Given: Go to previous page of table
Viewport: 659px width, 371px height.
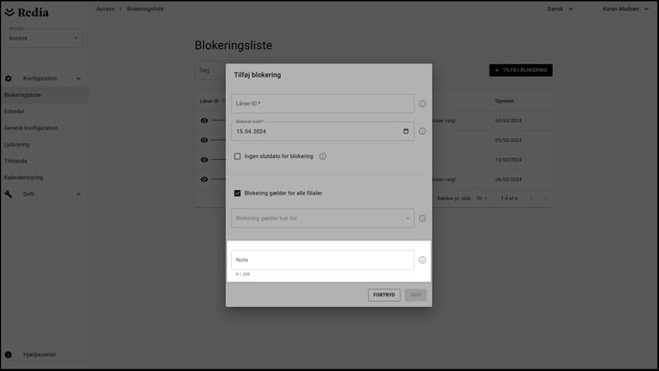Looking at the screenshot, I should [x=531, y=198].
